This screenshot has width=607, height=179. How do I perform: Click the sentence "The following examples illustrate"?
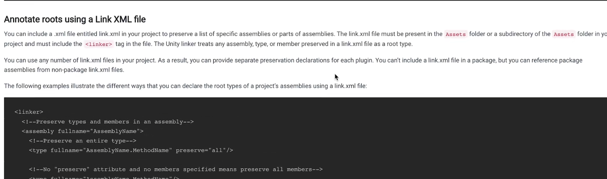[185, 86]
